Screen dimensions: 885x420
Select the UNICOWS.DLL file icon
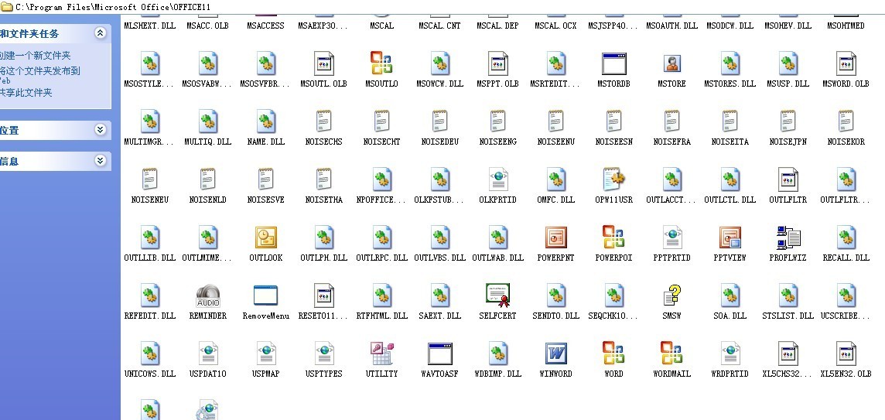(x=149, y=353)
